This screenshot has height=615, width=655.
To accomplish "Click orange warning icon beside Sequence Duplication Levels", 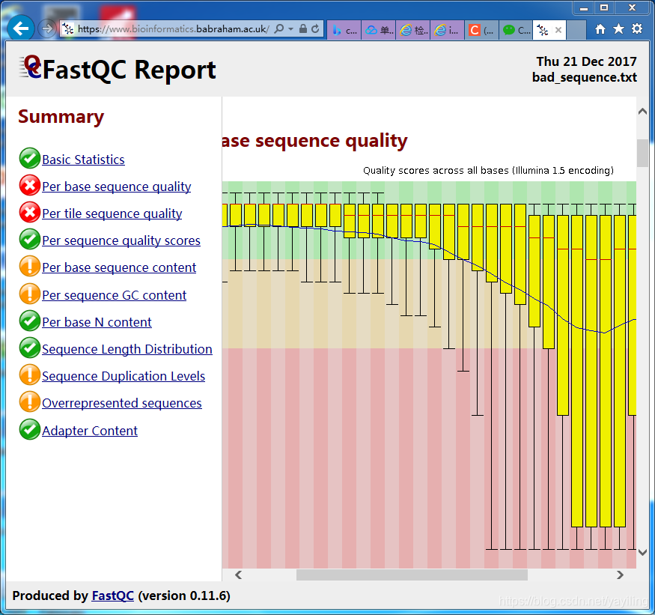I will pyautogui.click(x=30, y=375).
